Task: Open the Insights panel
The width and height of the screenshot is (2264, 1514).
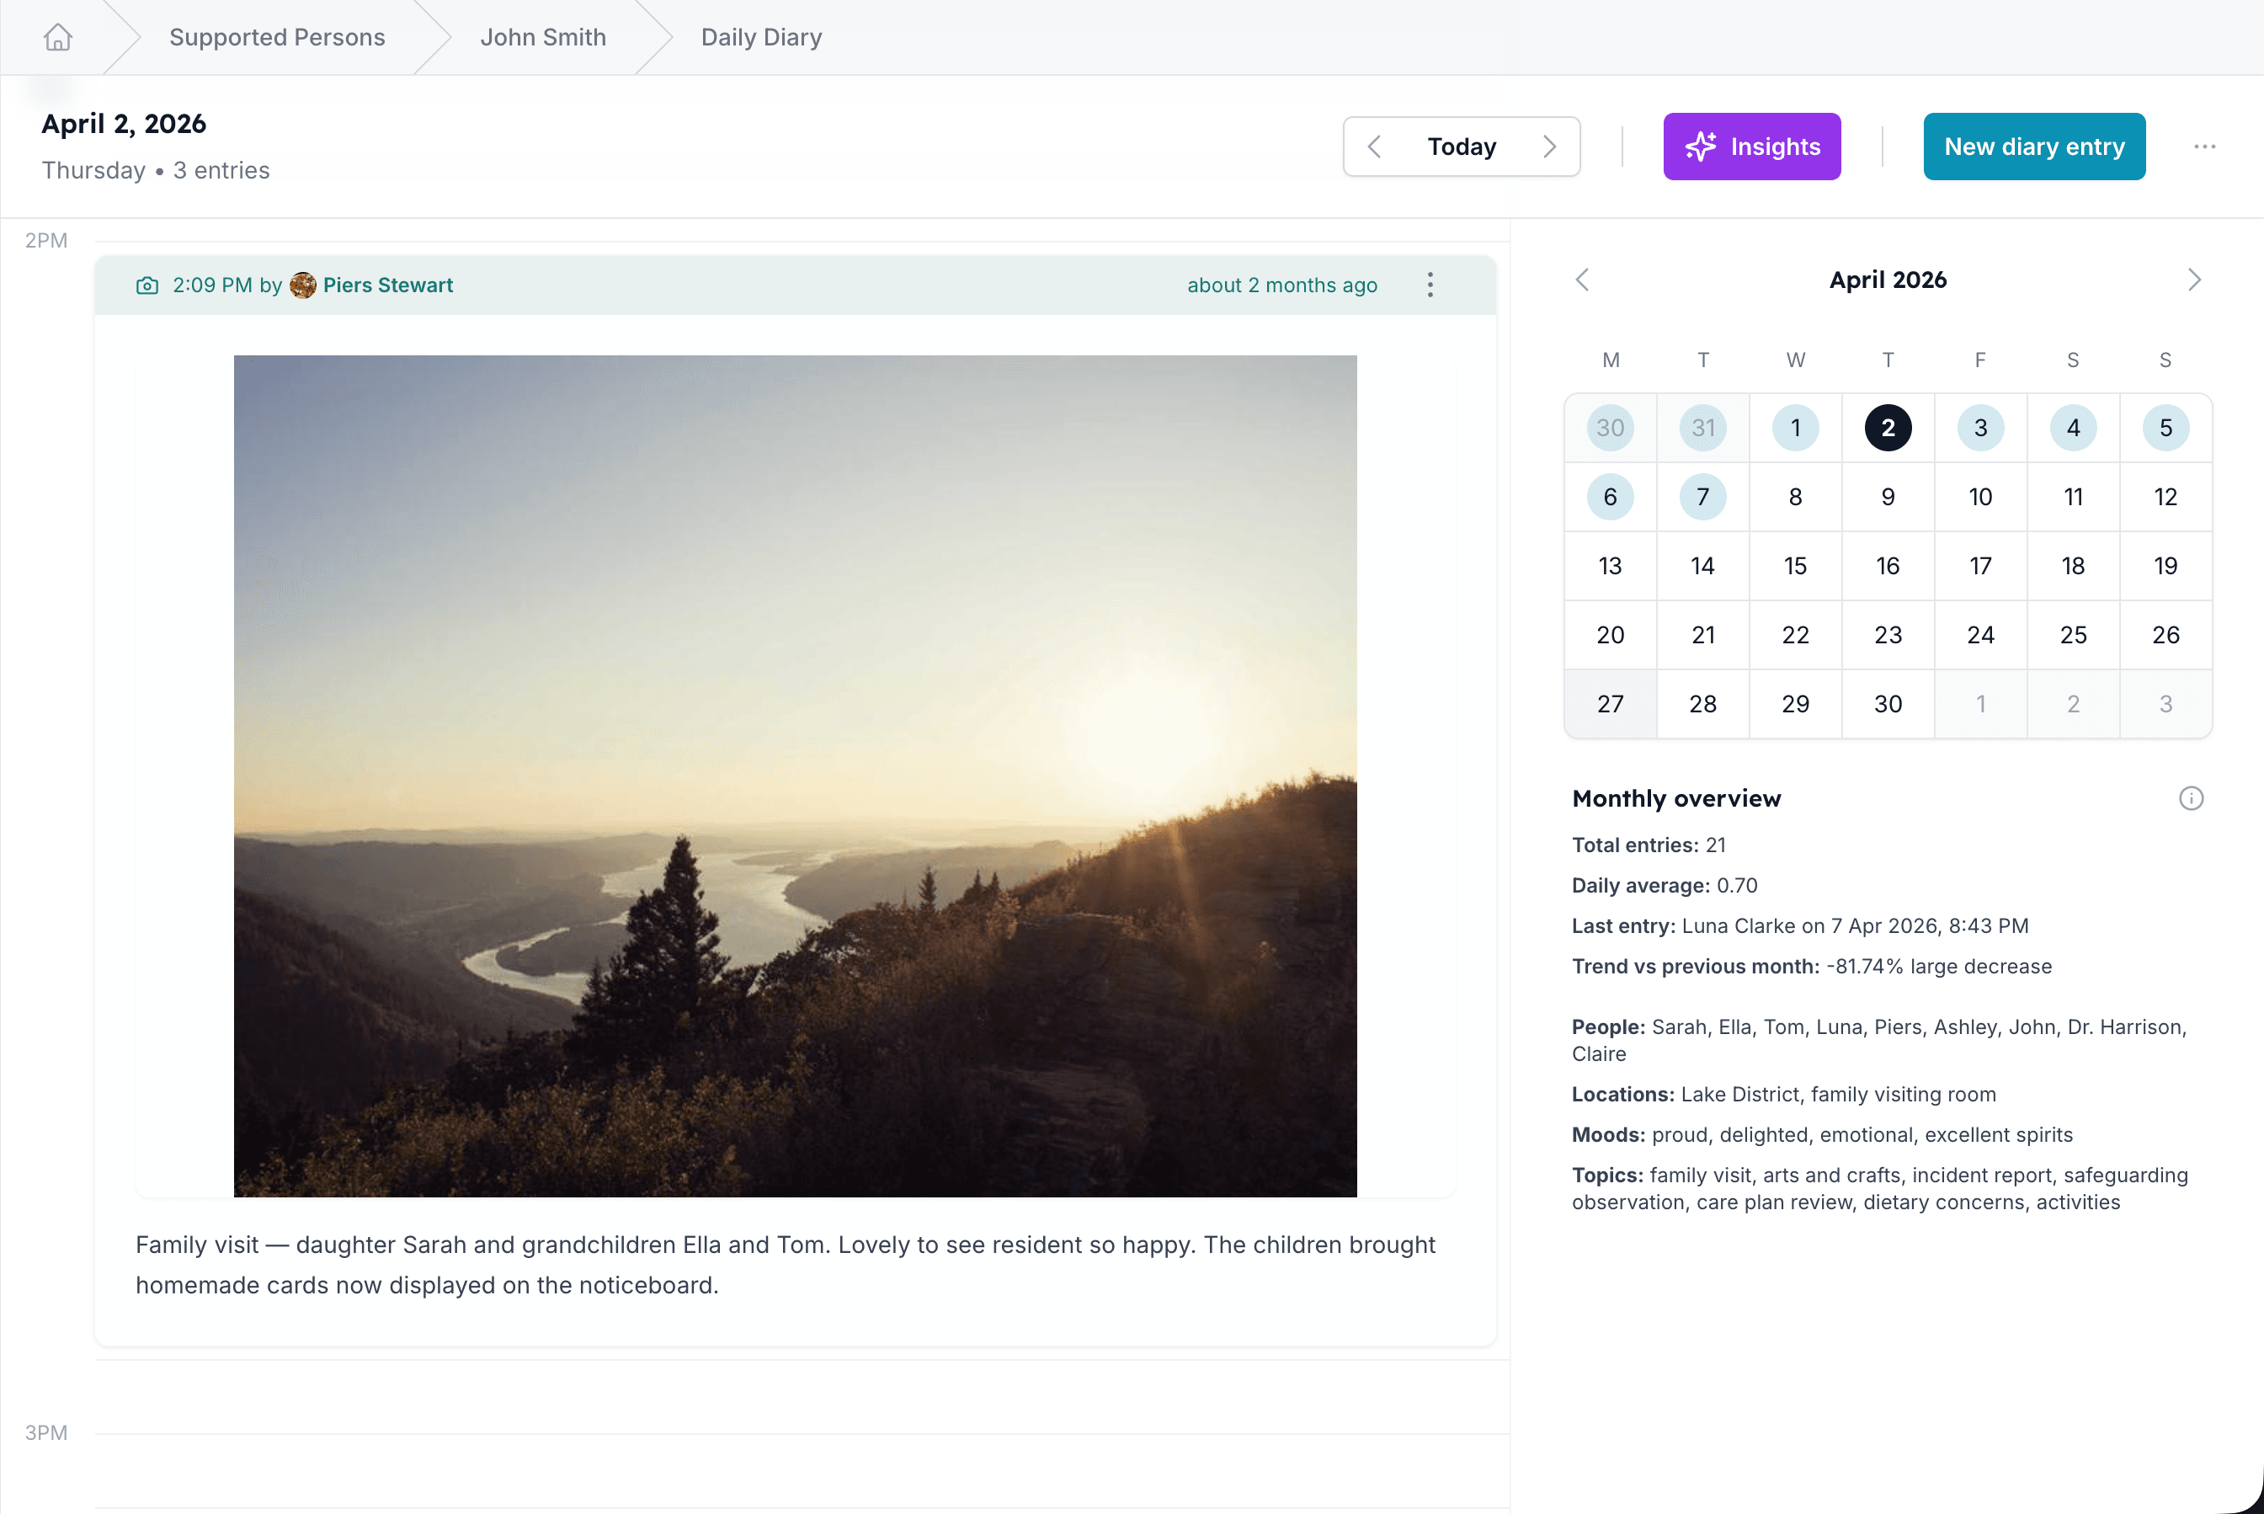Action: click(x=1751, y=147)
